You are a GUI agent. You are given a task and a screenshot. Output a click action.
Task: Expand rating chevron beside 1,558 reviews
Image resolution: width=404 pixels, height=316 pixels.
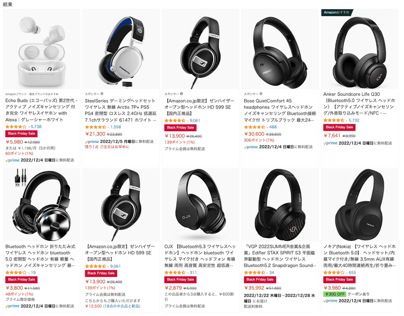click(108, 127)
